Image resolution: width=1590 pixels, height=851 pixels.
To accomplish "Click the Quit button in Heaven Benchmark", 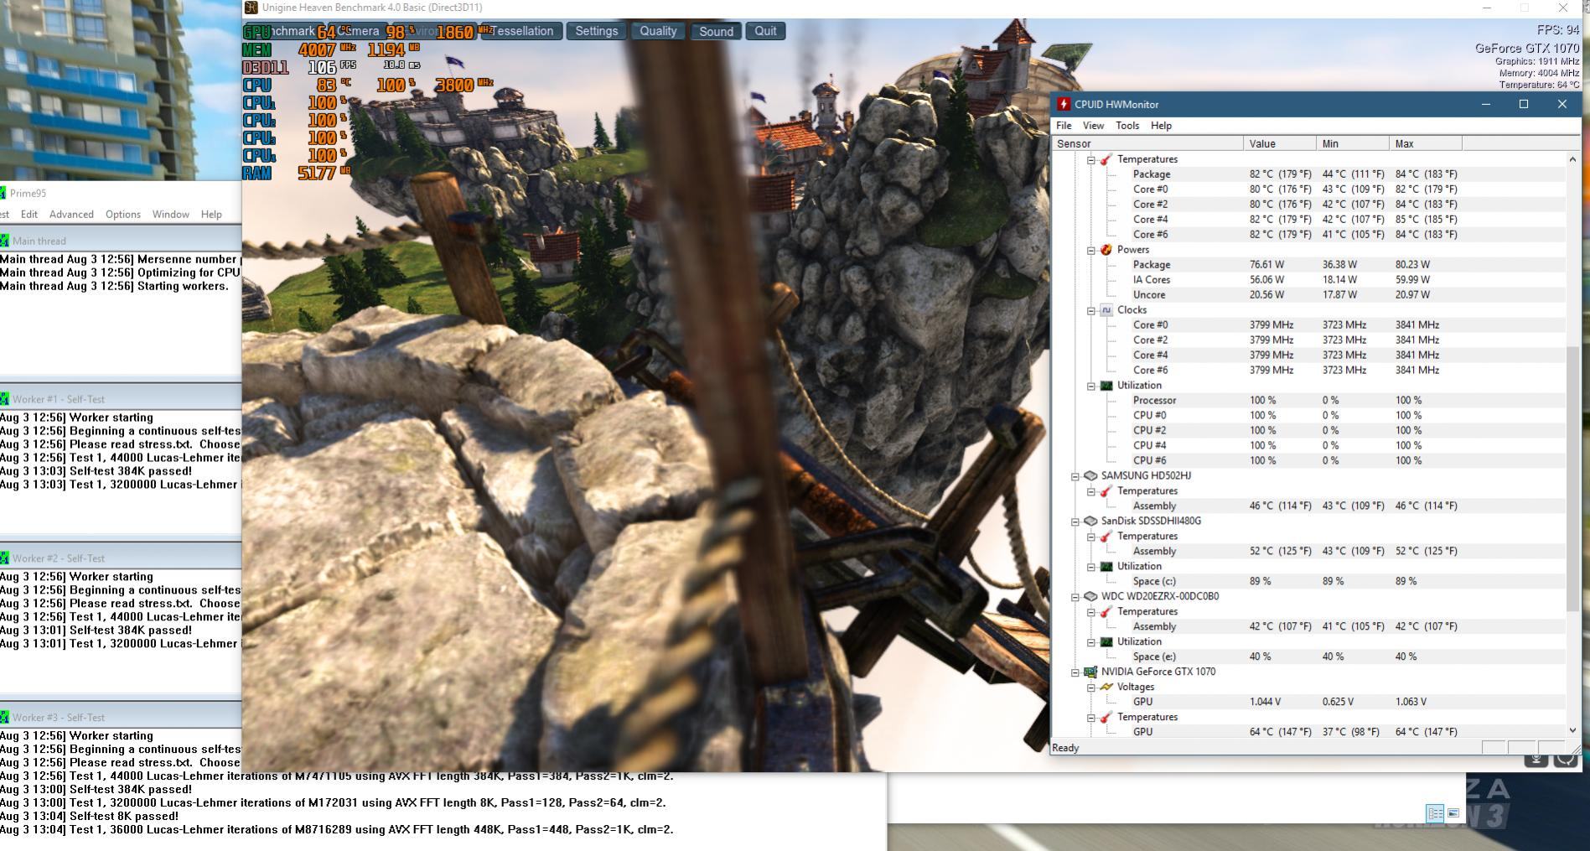I will [x=765, y=31].
